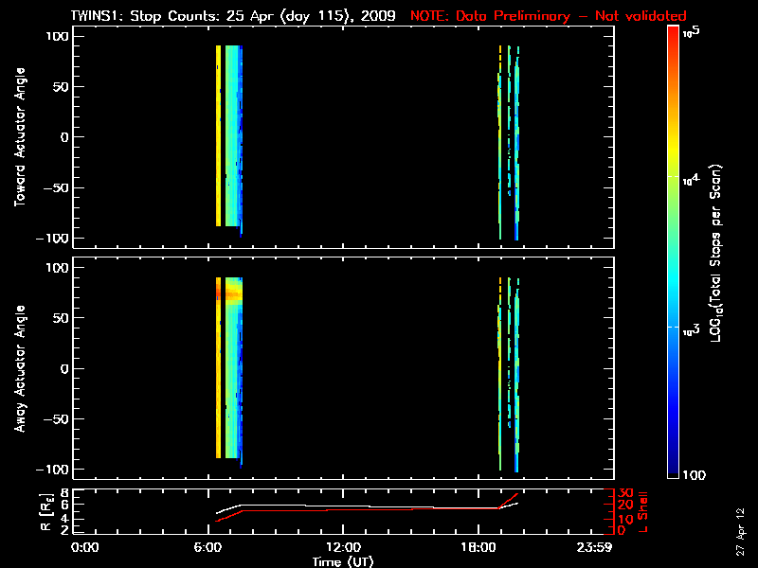Select the red 'Data Preliminary' note text
Image resolution: width=758 pixels, height=568 pixels.
pyautogui.click(x=548, y=16)
